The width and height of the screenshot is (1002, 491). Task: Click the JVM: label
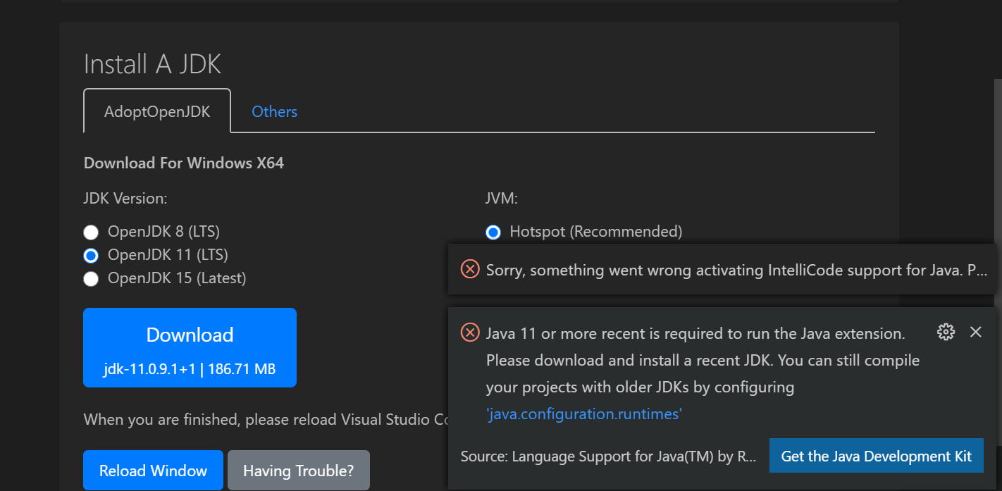(x=502, y=199)
